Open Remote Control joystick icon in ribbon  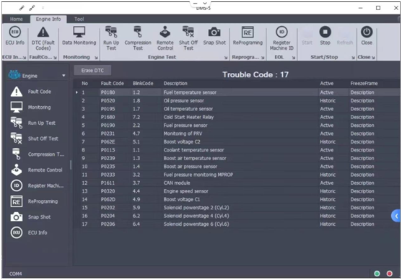[x=165, y=32]
